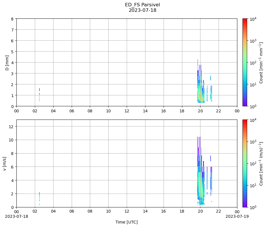Click the 10⁰ tick on the D plot colorbar
Viewport: 267px width, 227px height.
(253, 106)
